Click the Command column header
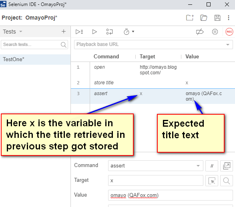The image size is (235, 207). click(106, 56)
